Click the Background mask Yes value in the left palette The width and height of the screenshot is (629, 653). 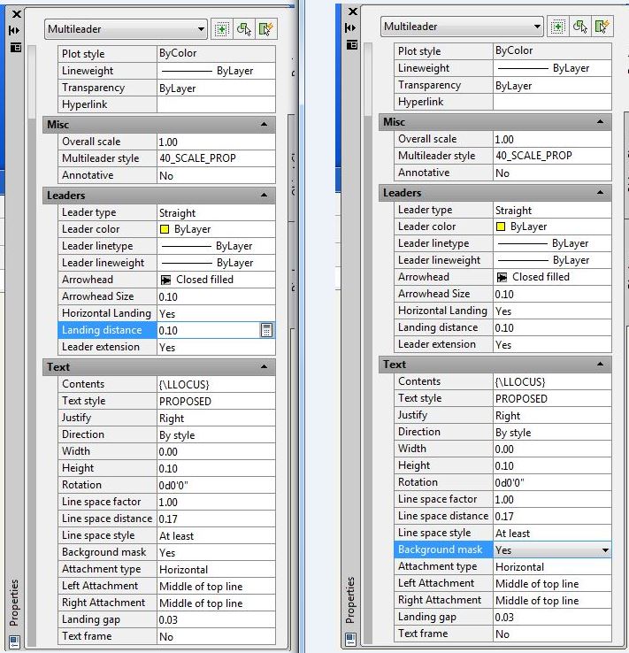tap(216, 553)
